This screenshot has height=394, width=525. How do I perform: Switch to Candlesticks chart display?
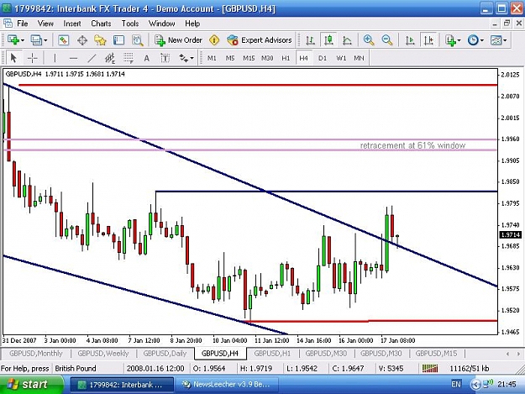click(328, 40)
